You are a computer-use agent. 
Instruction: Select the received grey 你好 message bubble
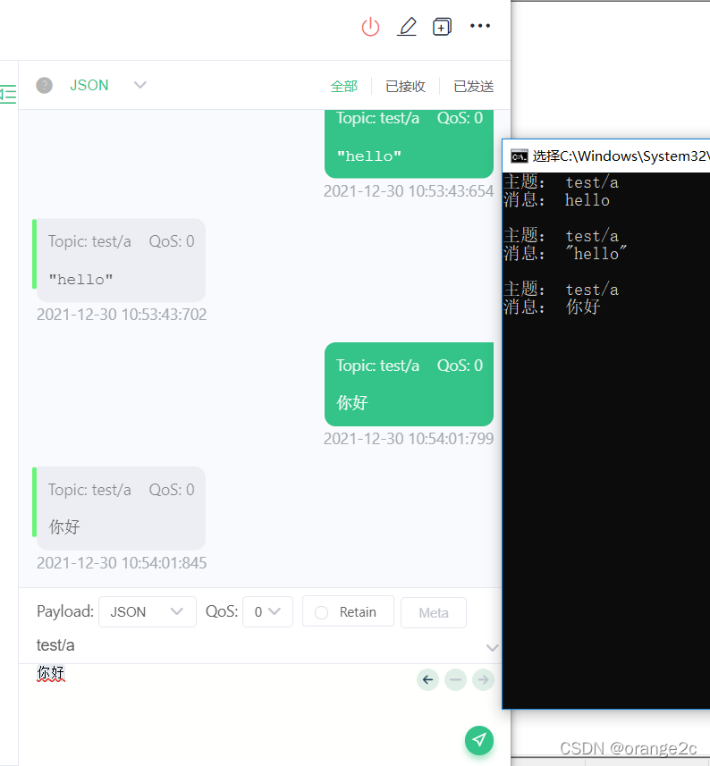(122, 508)
